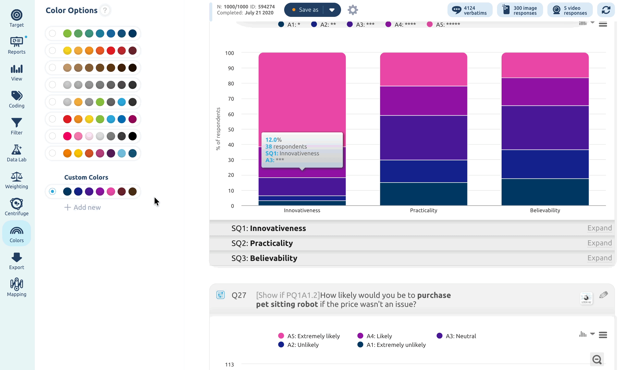Click the refresh icon button
The width and height of the screenshot is (638, 370).
606,10
